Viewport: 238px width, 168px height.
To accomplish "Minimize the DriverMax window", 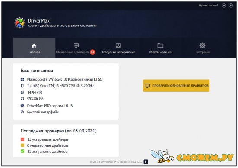I will (x=224, y=6).
